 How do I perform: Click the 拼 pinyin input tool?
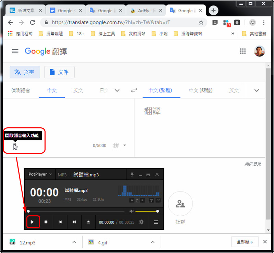coord(116,146)
